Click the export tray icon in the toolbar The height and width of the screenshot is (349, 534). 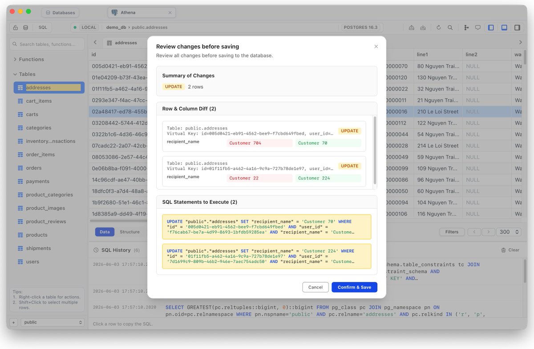[412, 28]
